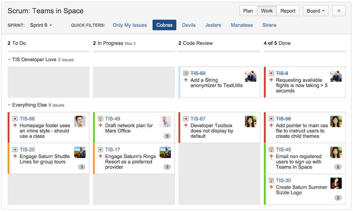The width and height of the screenshot is (353, 212).
Task: Open the Board dropdown menu
Action: 315,11
